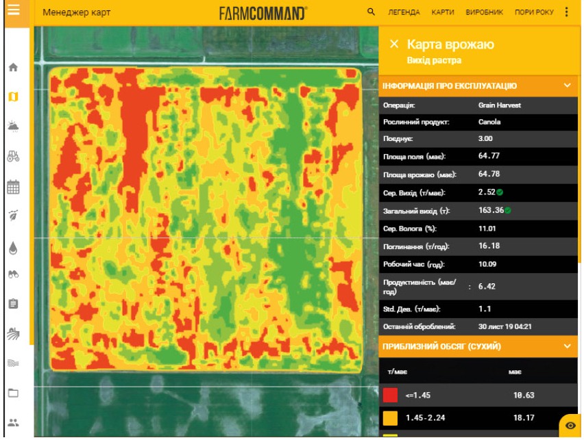Collapse the ІНФОРМАЦІЯ ПРО ЕКСПЛУАТАЦІЮ section
Image resolution: width=584 pixels, height=440 pixels.
click(566, 86)
